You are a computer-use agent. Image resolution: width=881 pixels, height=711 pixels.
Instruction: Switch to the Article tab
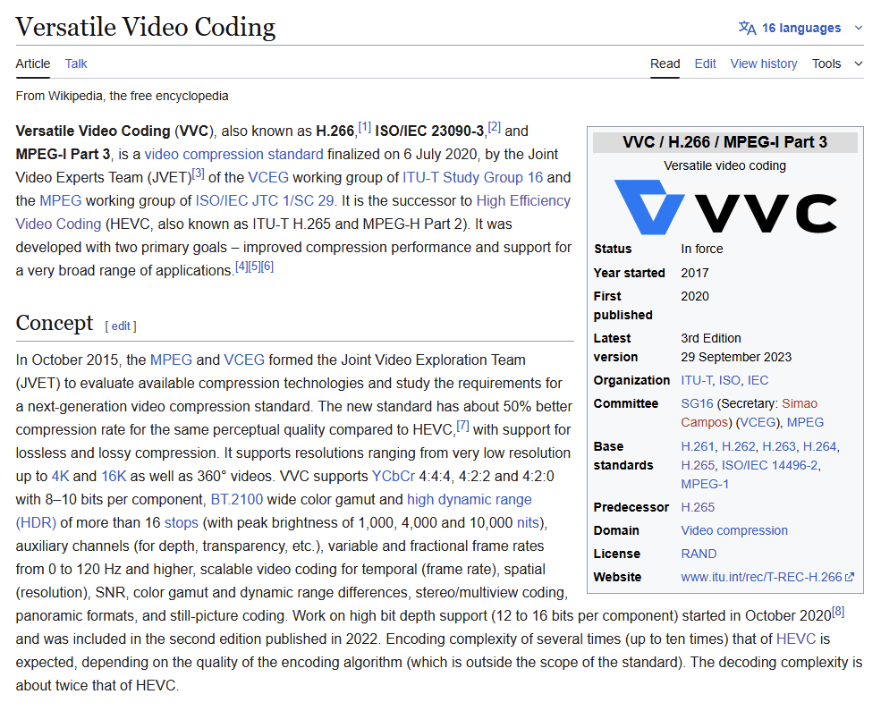coord(32,63)
